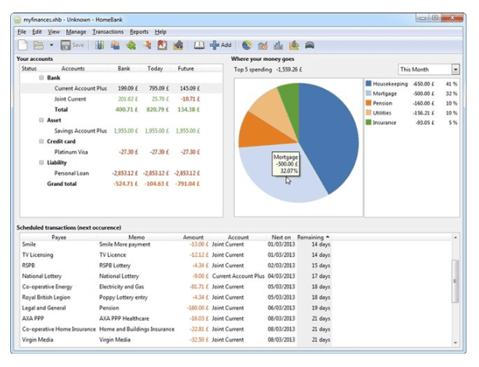Open the View menu
This screenshot has height=367, width=479.
pos(54,32)
